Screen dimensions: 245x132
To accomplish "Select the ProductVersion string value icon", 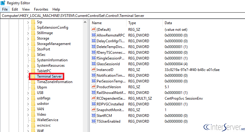I will tap(94, 87).
